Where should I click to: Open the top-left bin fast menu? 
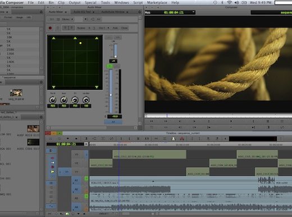[x=41, y=12]
